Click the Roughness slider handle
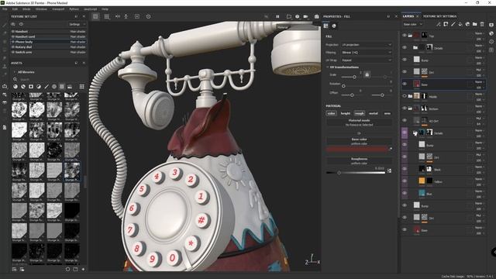The height and width of the screenshot is (279, 496). [x=339, y=173]
